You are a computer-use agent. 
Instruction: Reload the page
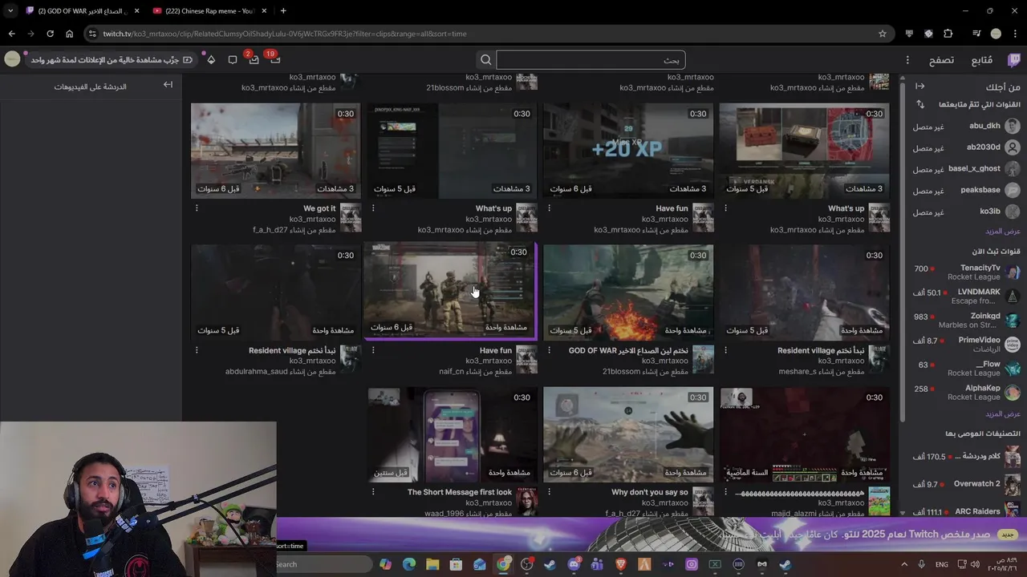[50, 34]
